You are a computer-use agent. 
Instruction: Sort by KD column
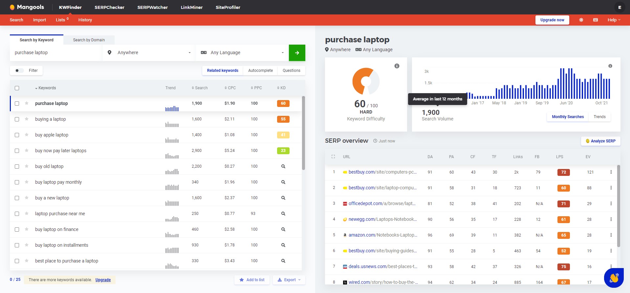coord(281,88)
